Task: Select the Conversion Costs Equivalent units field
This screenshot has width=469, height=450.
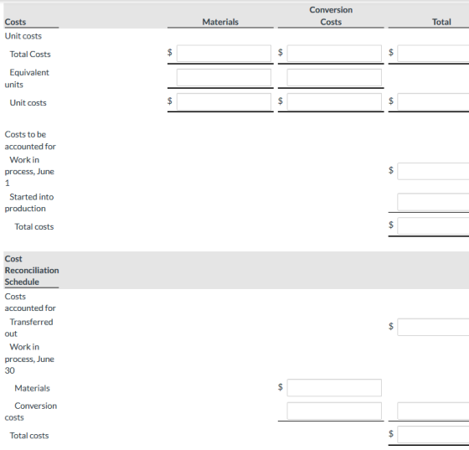Action: pos(334,77)
